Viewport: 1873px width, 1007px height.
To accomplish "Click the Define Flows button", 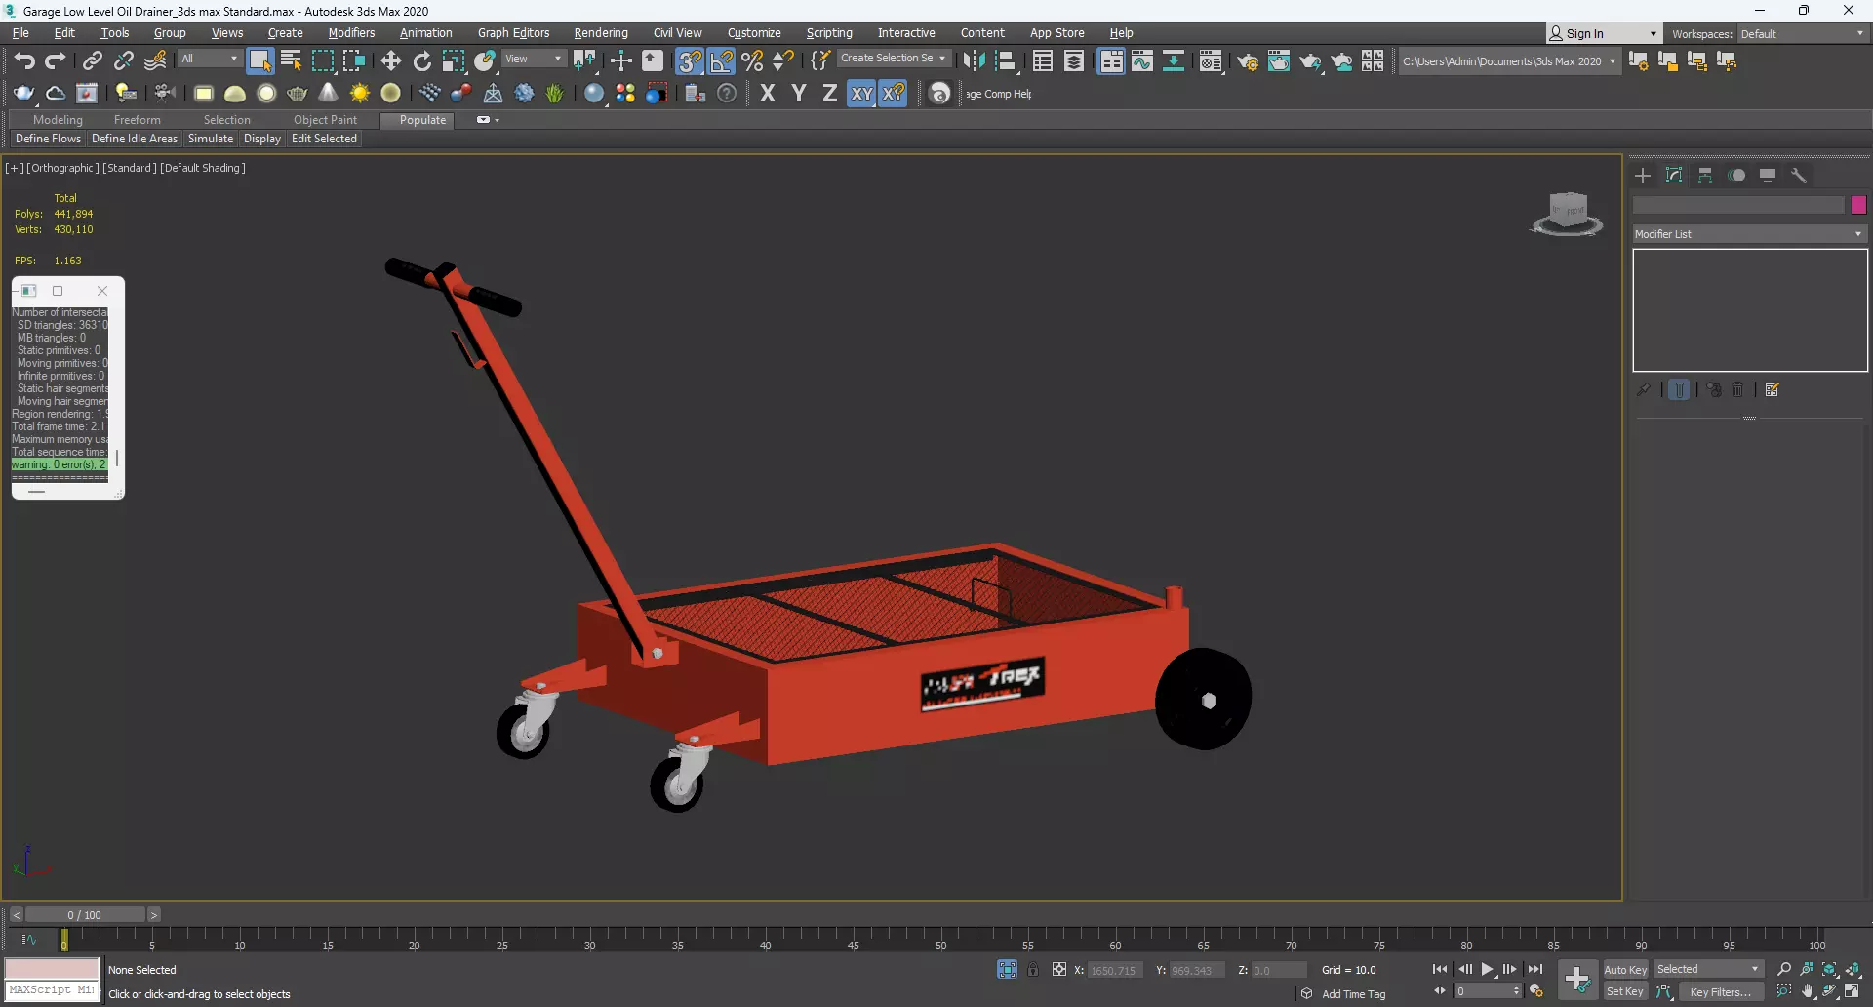I will click(x=48, y=139).
